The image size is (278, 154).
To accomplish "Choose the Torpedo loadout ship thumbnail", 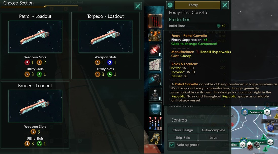I will (x=106, y=37).
